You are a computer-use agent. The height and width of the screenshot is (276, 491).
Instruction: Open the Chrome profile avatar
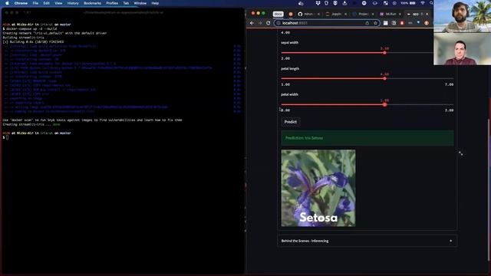[427, 23]
